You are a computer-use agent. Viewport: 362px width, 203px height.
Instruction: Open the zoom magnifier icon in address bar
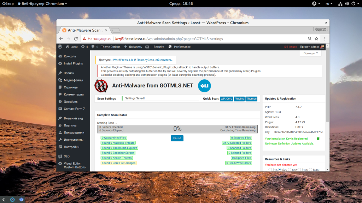(310, 39)
